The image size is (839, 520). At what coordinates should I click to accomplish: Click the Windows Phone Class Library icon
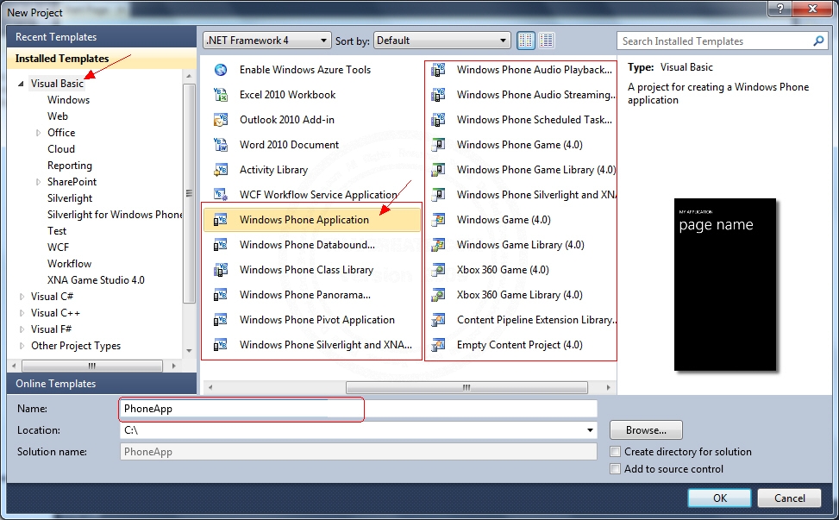(221, 270)
